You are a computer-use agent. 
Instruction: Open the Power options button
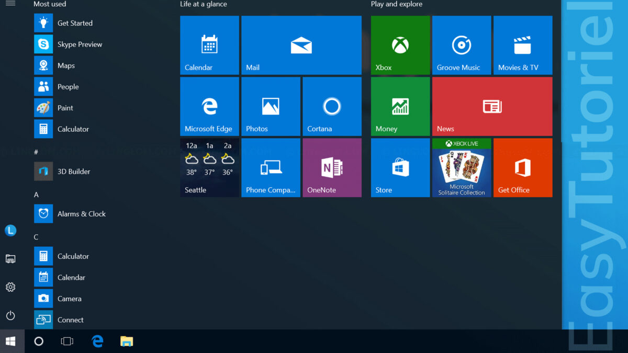(10, 315)
